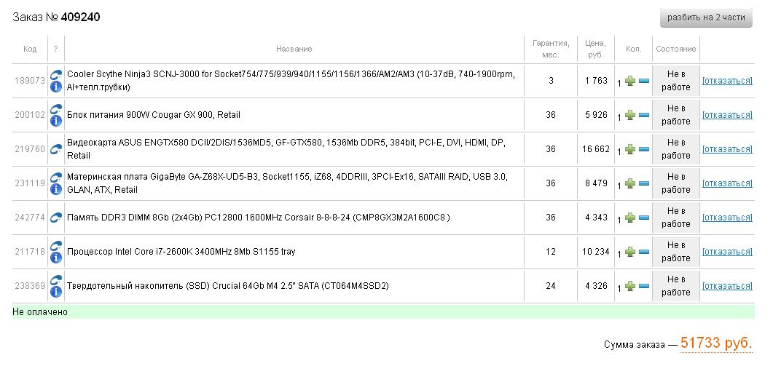
Task: Click the '?' column header
Action: tap(55, 49)
